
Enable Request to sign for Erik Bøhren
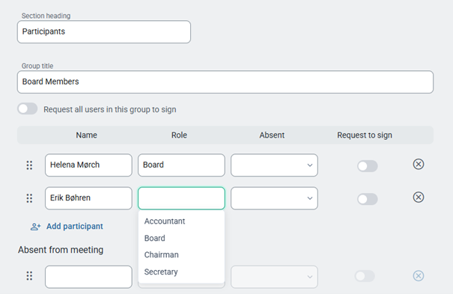click(x=367, y=199)
